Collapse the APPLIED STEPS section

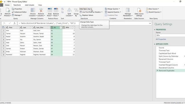pyautogui.click(x=155, y=44)
